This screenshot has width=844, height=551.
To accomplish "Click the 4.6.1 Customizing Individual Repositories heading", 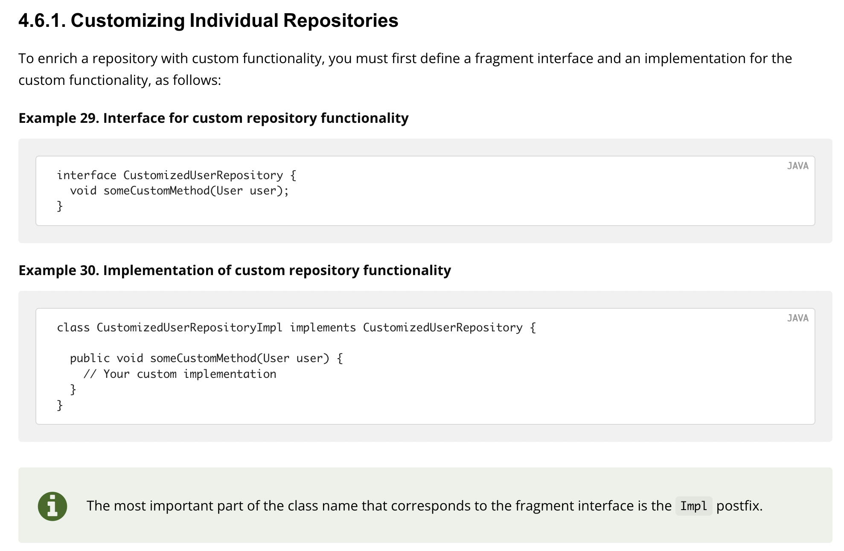I will click(x=208, y=20).
